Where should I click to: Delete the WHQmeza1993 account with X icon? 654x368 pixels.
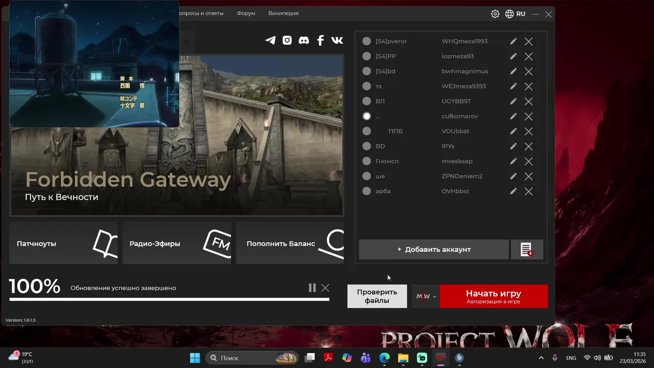[529, 41]
